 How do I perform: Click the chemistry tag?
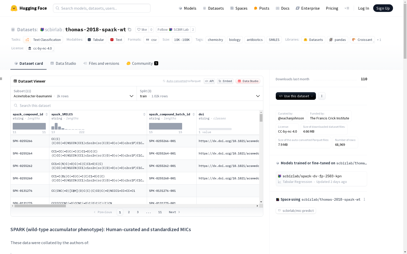click(x=215, y=40)
